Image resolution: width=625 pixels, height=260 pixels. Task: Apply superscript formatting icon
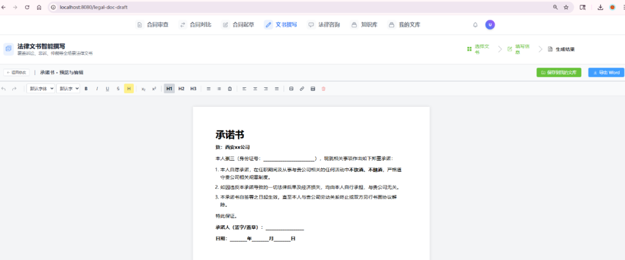[x=154, y=88]
